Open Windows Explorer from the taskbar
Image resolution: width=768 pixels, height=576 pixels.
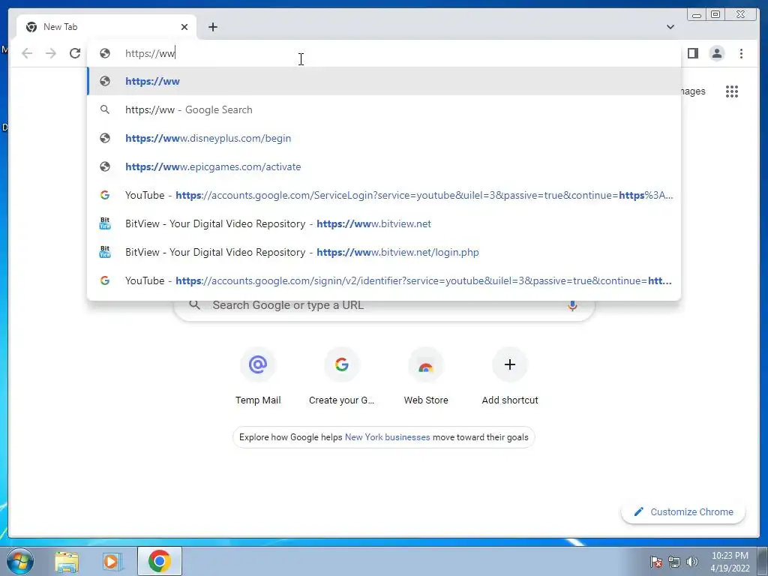pos(67,561)
